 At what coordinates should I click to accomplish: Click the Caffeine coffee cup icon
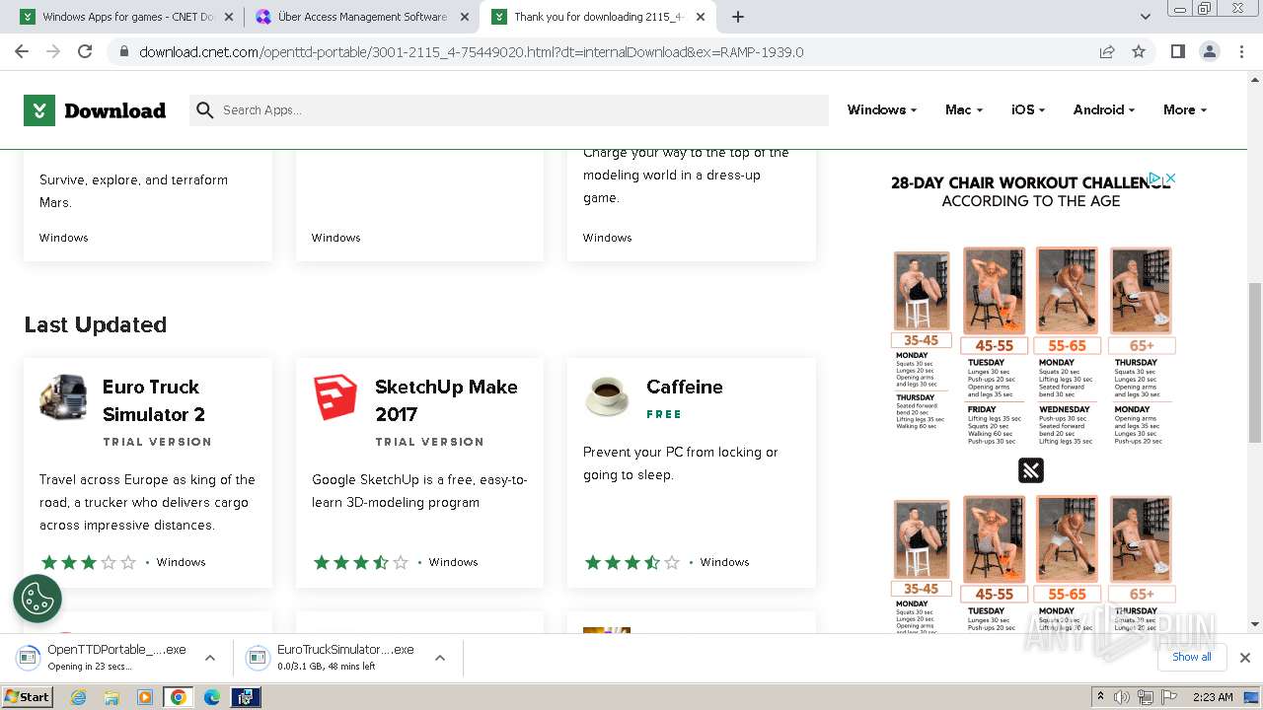607,395
